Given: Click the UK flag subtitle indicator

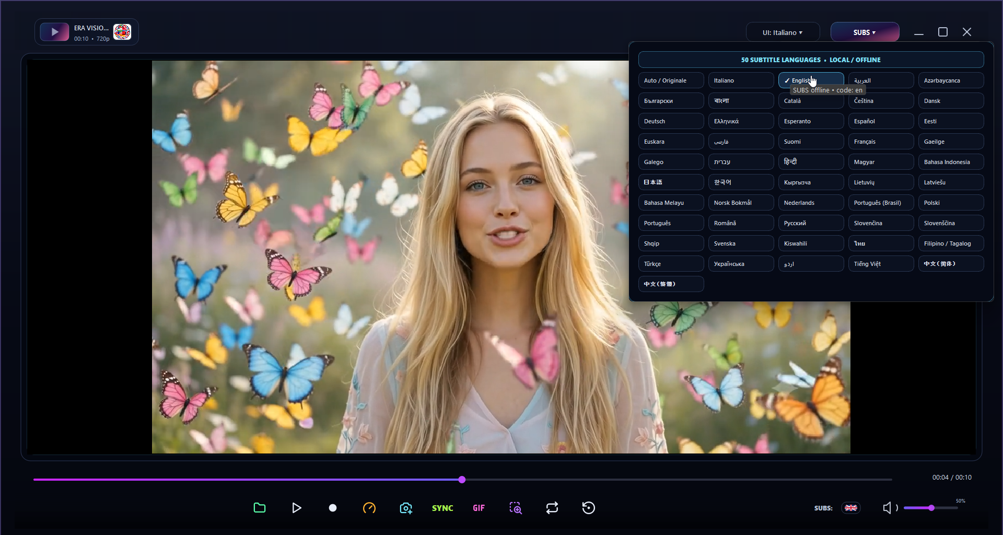Looking at the screenshot, I should (851, 508).
